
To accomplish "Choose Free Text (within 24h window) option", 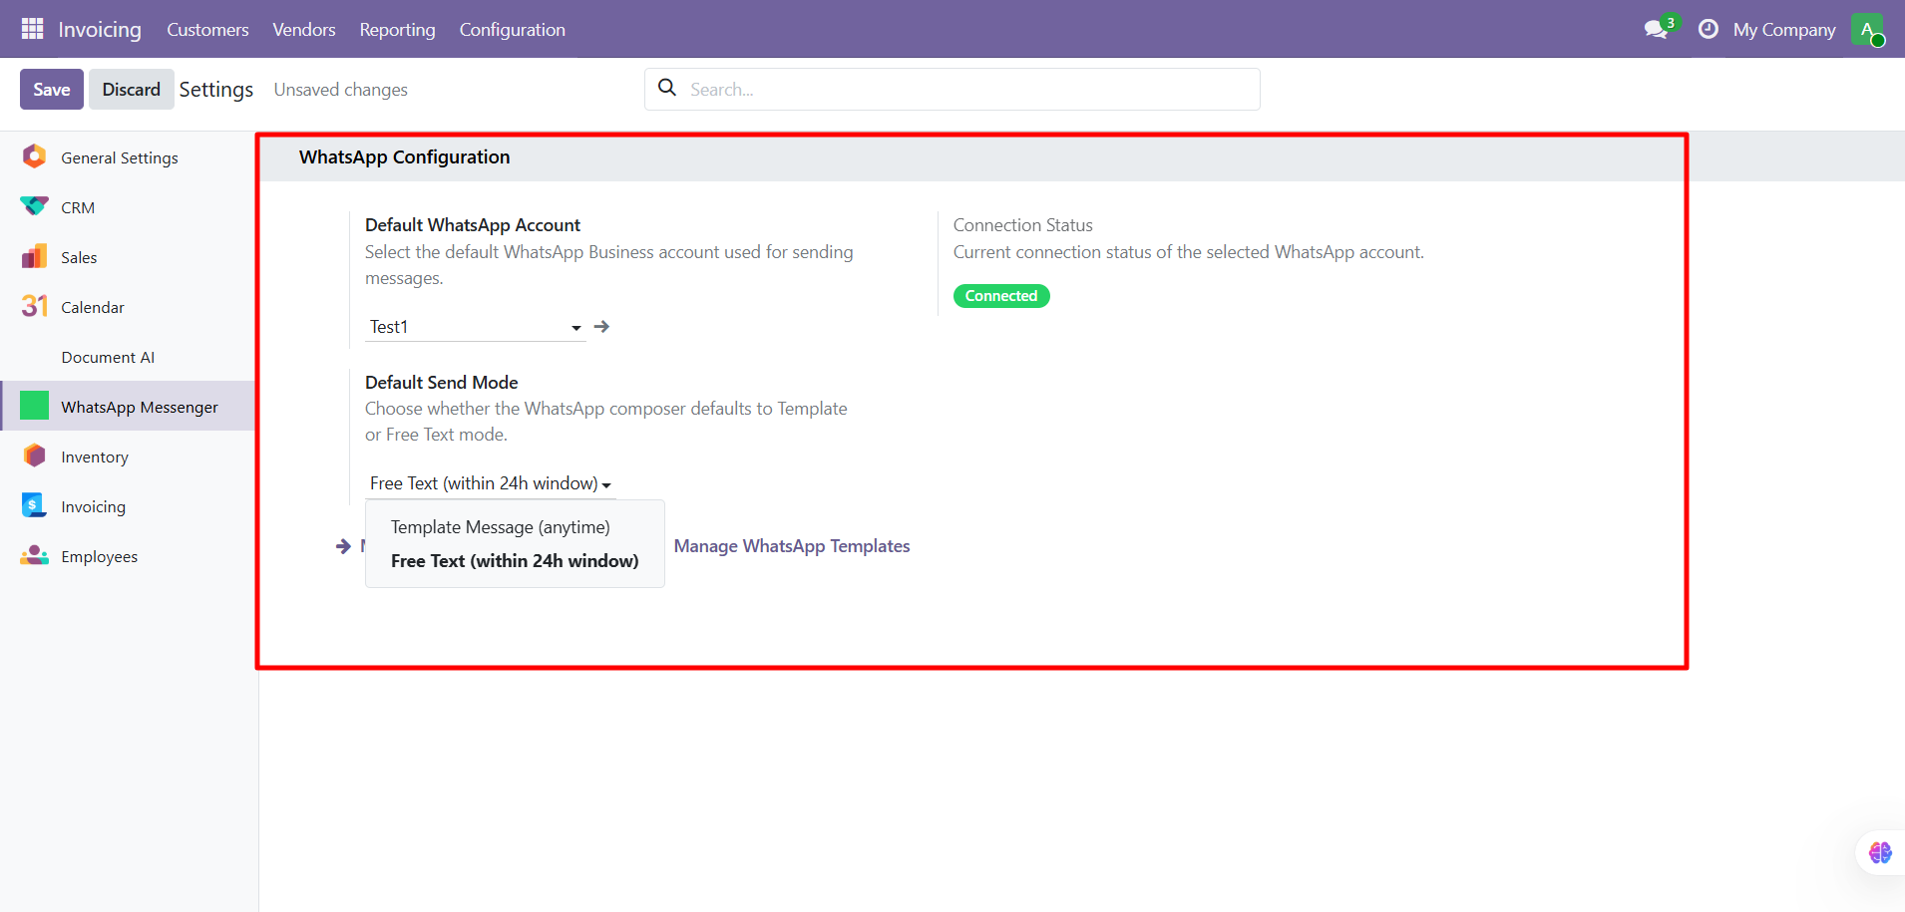I will tap(515, 561).
